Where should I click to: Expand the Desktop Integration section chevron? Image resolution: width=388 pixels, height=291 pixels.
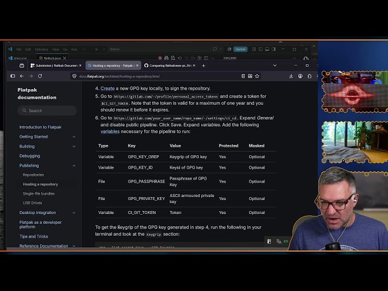pyautogui.click(x=74, y=213)
